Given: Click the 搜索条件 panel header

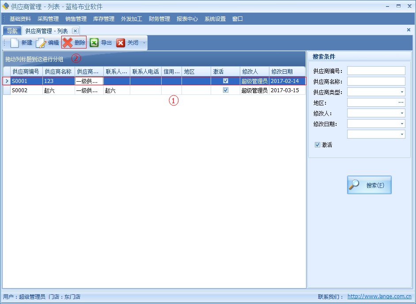Looking at the screenshot, I should [x=359, y=56].
